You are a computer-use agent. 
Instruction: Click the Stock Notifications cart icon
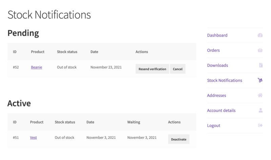tap(260, 80)
